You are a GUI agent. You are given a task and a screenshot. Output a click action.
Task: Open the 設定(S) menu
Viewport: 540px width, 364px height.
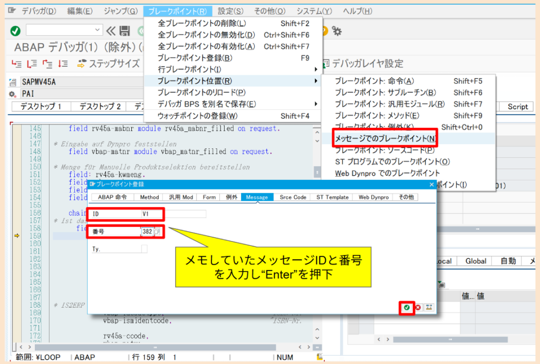pos(230,11)
